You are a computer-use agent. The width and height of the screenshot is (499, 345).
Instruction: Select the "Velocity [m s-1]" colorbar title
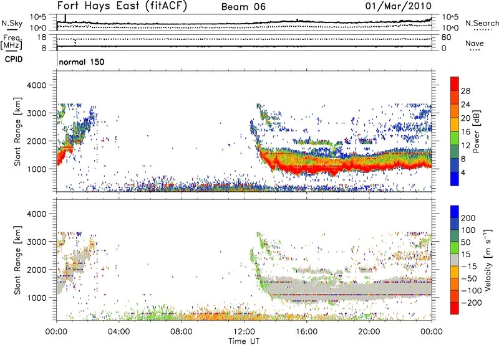(x=488, y=260)
